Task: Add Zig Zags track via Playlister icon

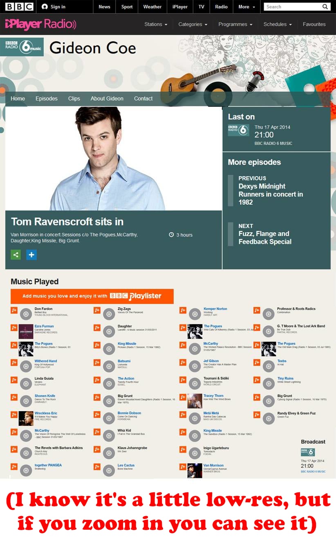Action: click(97, 310)
